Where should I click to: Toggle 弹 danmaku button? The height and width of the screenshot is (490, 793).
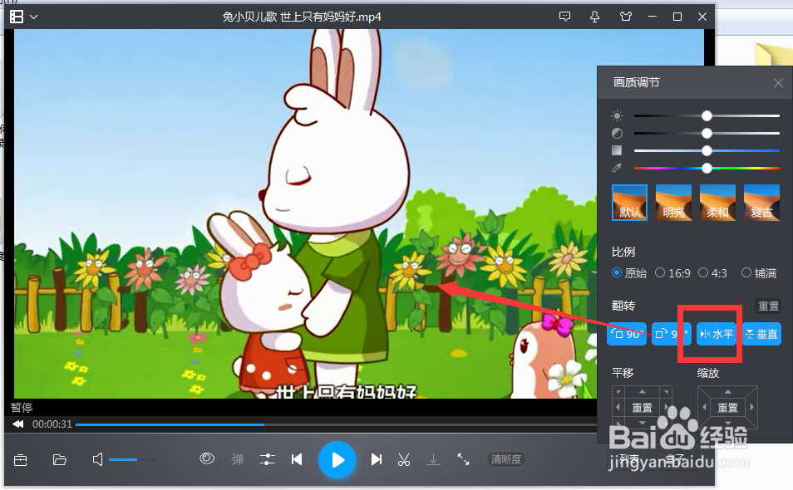tap(237, 460)
